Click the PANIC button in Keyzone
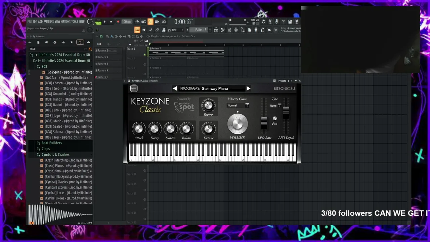430x242 pixels. [134, 88]
